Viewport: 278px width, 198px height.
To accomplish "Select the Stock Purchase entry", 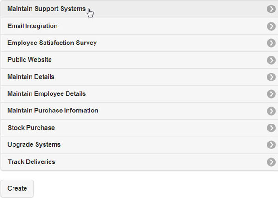I will pyautogui.click(x=31, y=128).
